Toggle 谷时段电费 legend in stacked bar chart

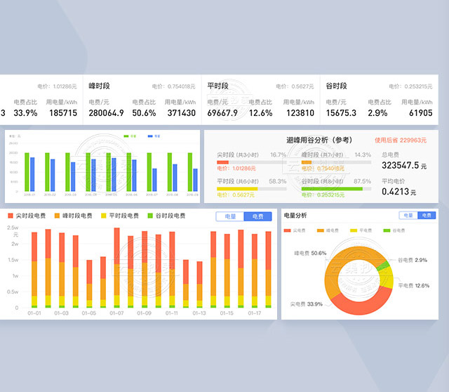(x=166, y=216)
